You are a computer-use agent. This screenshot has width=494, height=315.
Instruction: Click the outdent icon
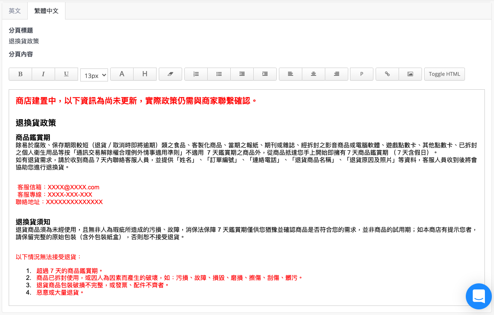242,74
